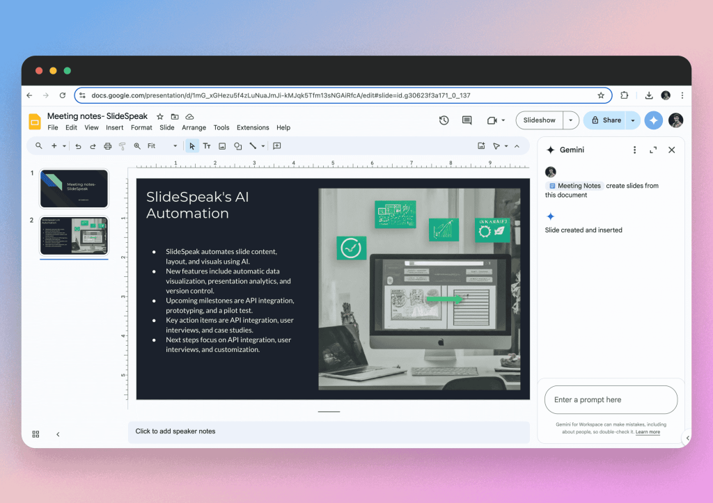The image size is (713, 503).
Task: Collapse the toolbar with up chevron
Action: coord(517,146)
